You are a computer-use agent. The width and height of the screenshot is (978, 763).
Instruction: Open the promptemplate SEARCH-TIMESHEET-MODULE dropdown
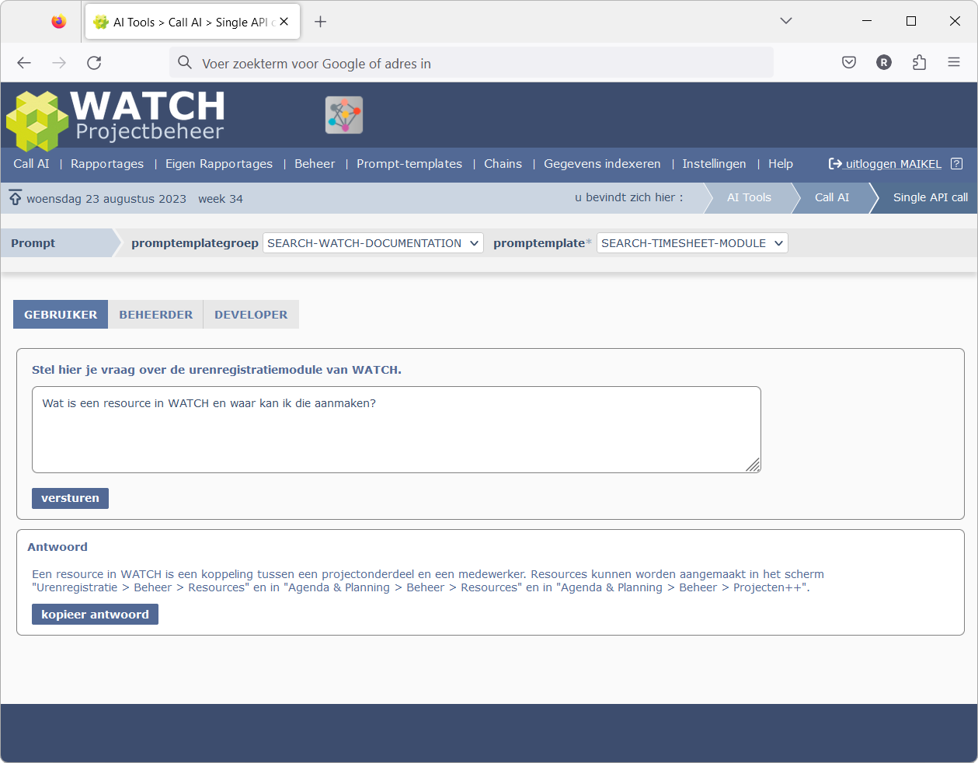(692, 243)
